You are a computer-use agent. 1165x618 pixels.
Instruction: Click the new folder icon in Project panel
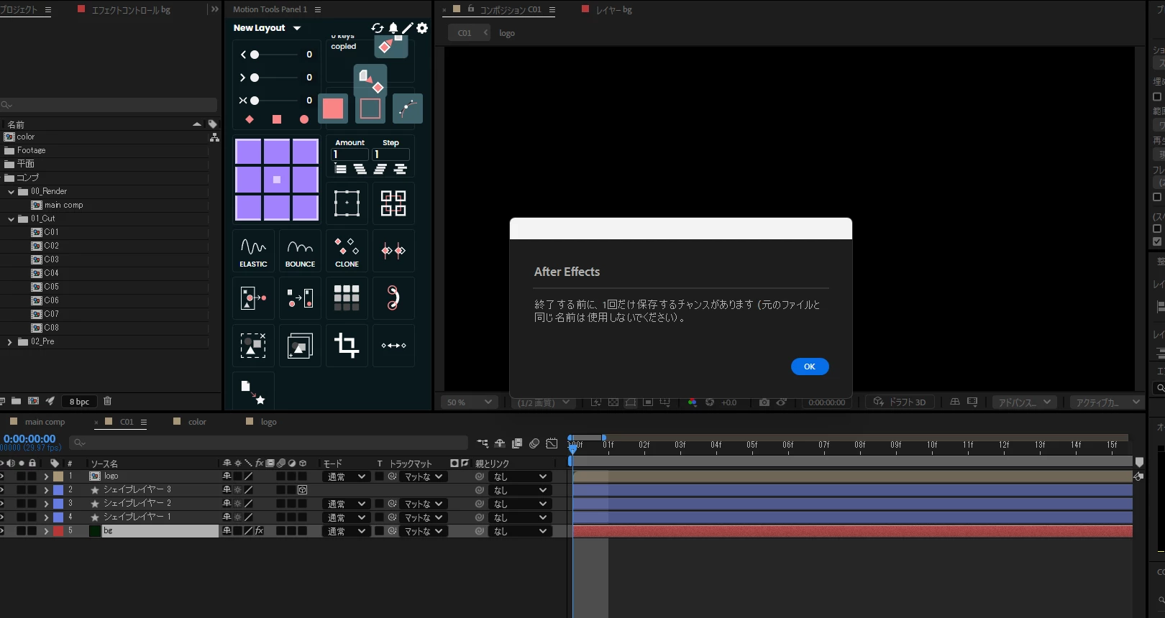pos(16,401)
